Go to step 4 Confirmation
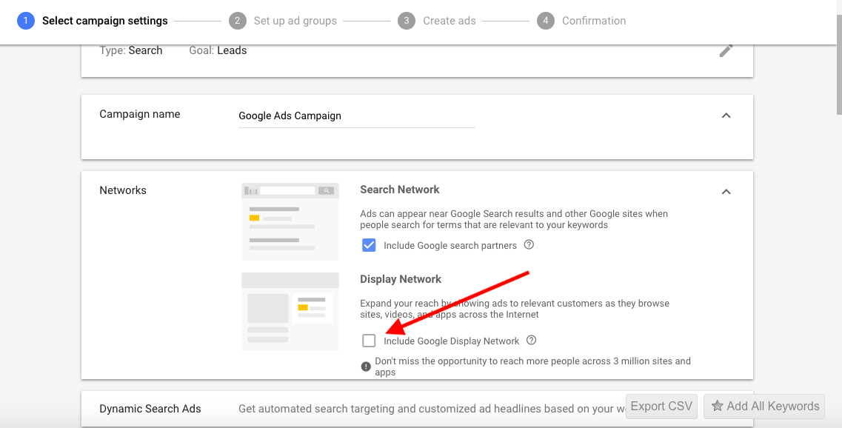The height and width of the screenshot is (428, 842). [581, 21]
